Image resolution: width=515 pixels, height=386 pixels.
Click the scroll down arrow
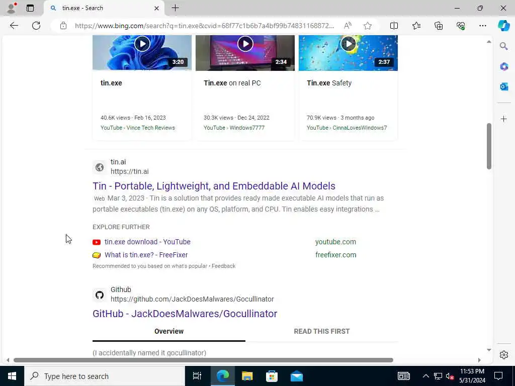point(489,350)
